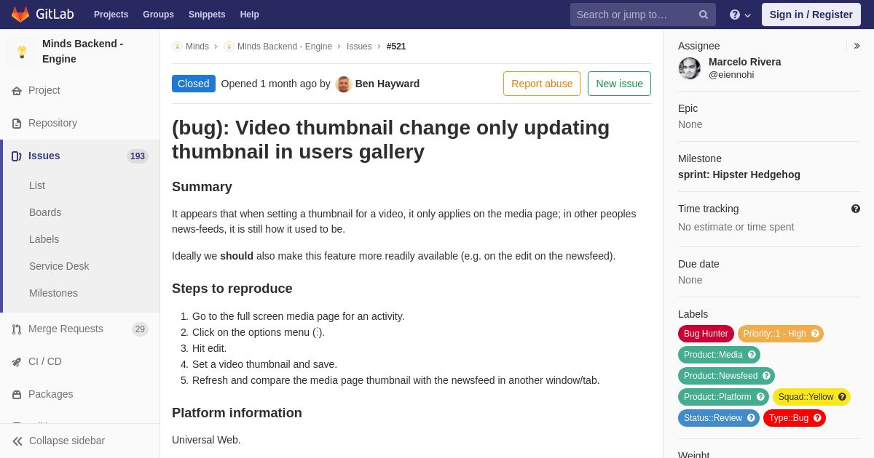The image size is (874, 458).
Task: Click the Minds Backend - Engine breadcrumb icon
Action: coord(229,47)
